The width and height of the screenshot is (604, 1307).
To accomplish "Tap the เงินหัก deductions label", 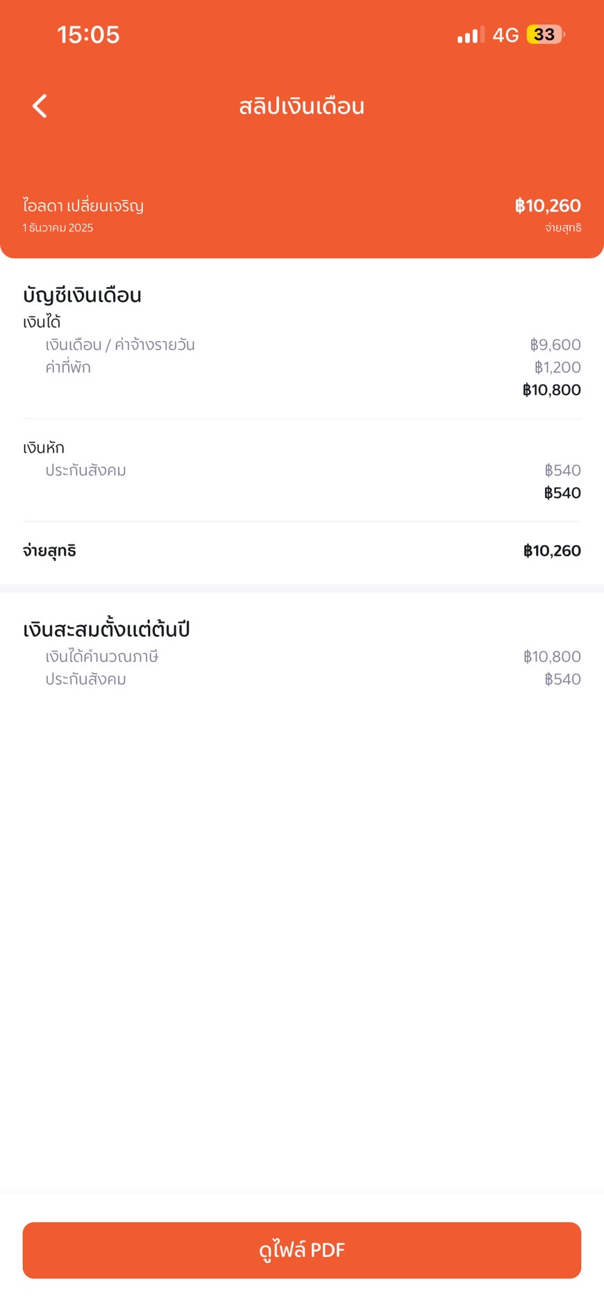I will [x=44, y=448].
